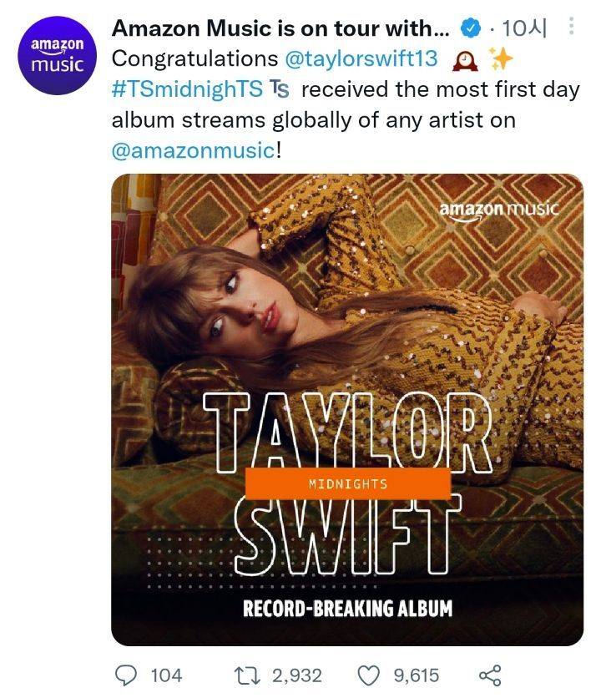Open the Amazon Music profile avatar

click(x=57, y=54)
